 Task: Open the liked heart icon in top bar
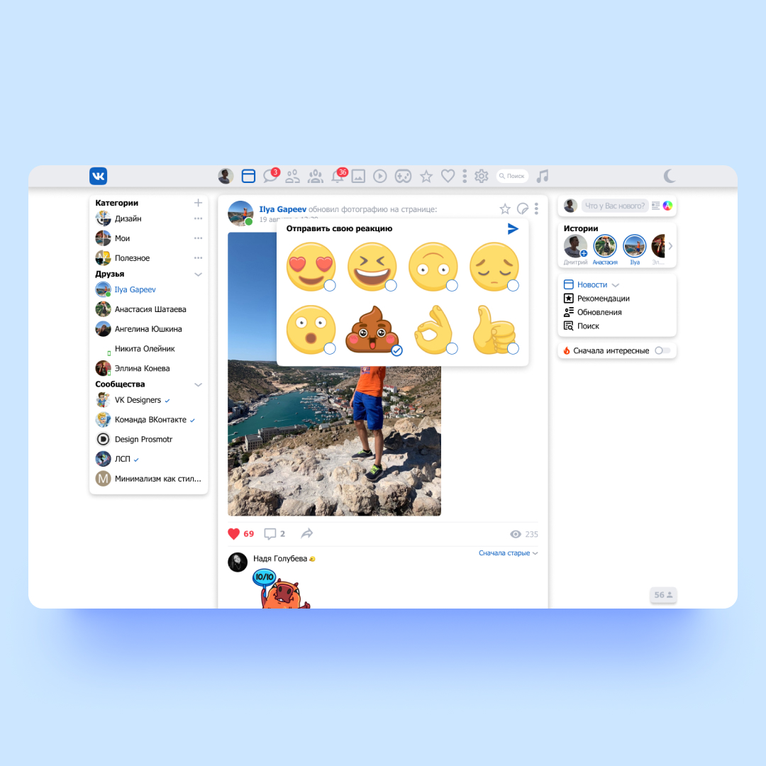448,176
